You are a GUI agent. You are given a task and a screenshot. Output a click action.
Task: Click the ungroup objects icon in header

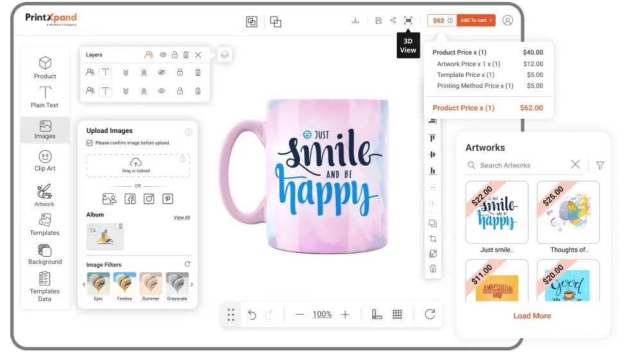[x=275, y=22]
